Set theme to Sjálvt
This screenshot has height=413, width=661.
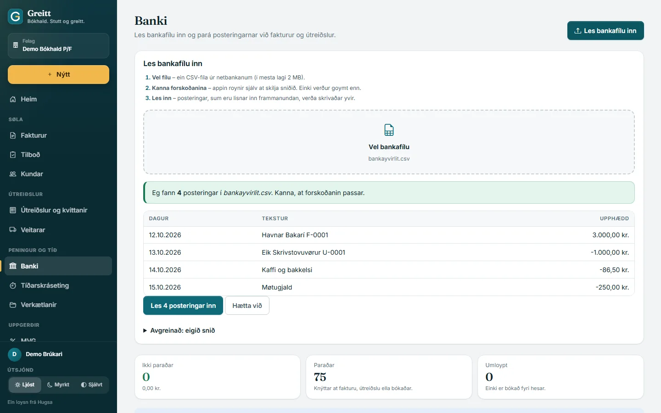tap(92, 385)
